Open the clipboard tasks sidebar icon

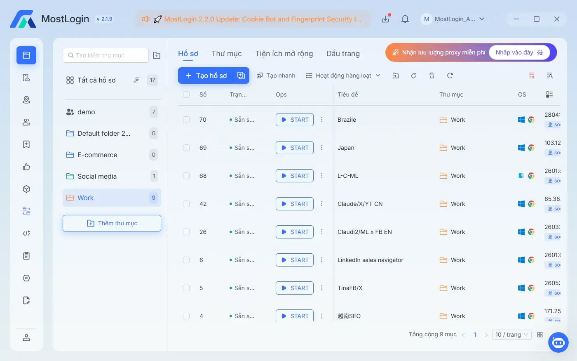pos(26,256)
